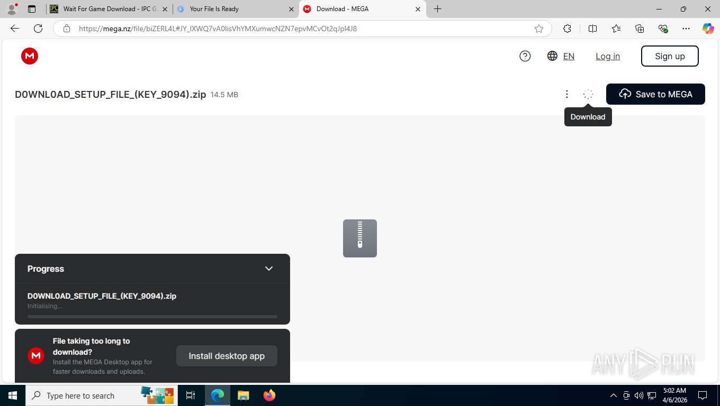Click Install desktop app button
This screenshot has height=406, width=720.
[x=227, y=356]
